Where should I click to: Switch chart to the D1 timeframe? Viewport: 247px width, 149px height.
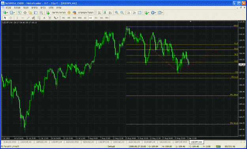point(96,18)
